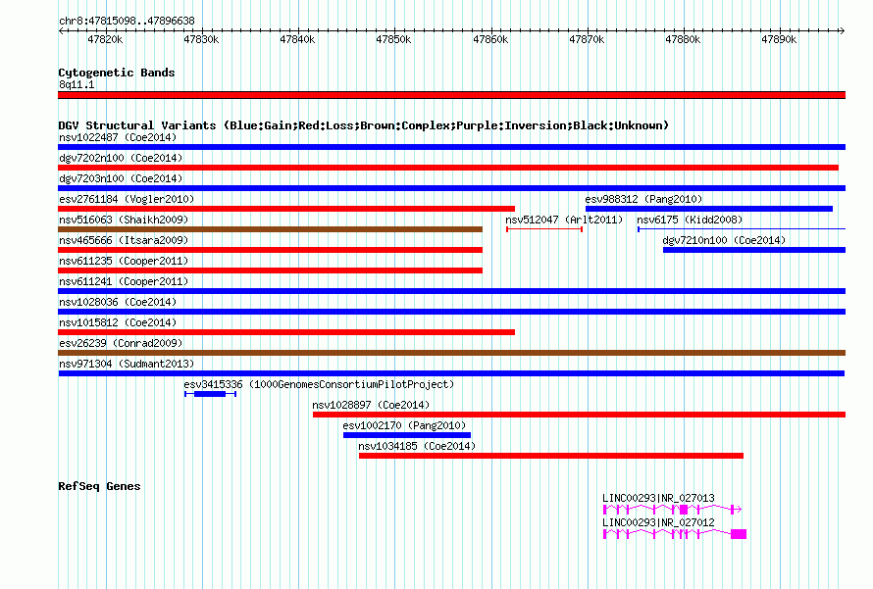Select nsv516063 (Shaikh2009) label

tap(124, 220)
